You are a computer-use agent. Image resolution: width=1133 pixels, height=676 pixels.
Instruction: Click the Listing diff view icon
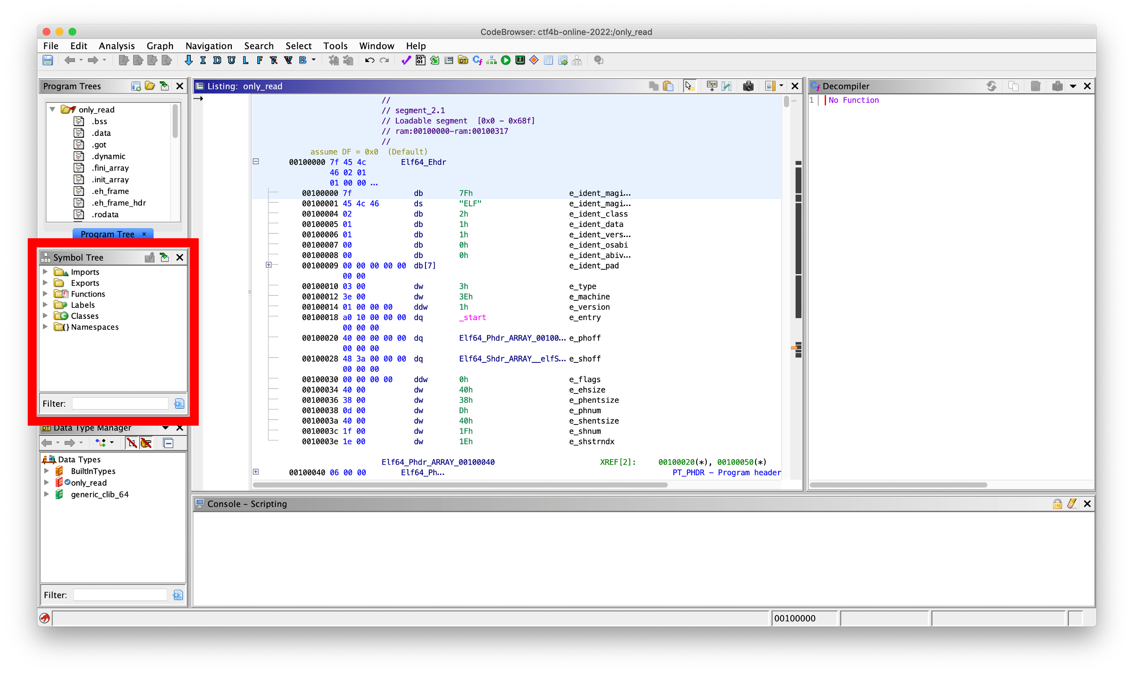[727, 86]
